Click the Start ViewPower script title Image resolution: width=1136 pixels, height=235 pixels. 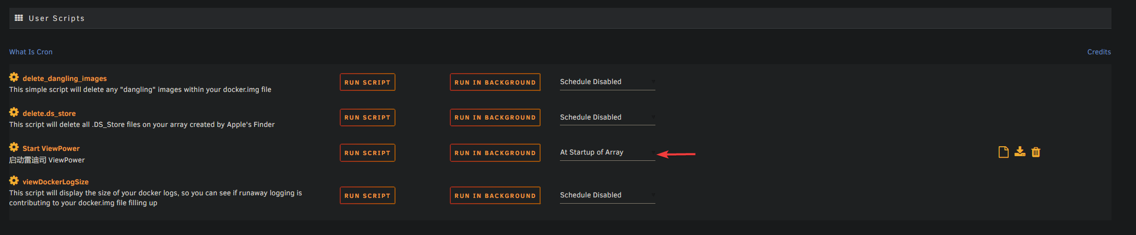point(51,148)
